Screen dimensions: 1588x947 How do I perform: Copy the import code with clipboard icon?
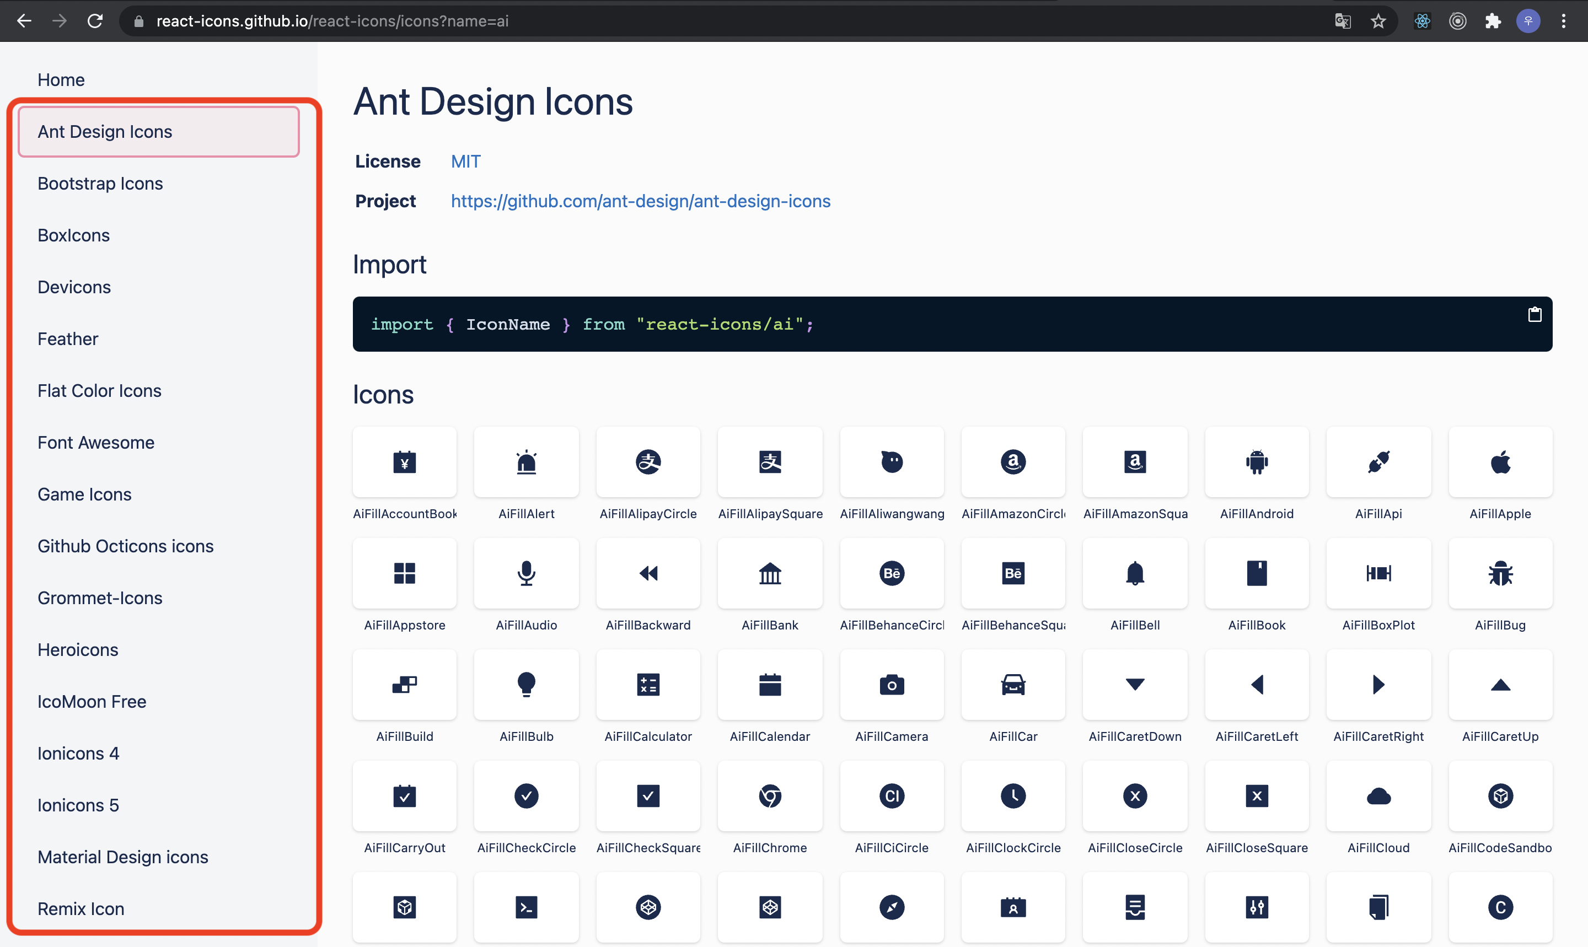[1535, 315]
